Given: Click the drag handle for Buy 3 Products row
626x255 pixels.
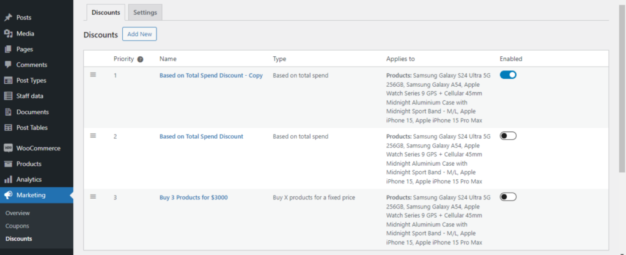Looking at the screenshot, I should [x=93, y=196].
